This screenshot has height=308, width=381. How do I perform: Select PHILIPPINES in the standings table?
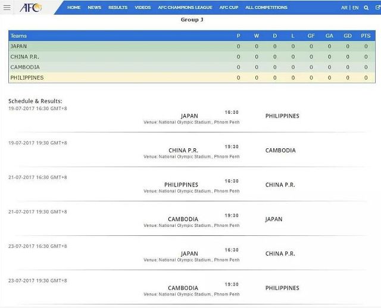(x=27, y=77)
